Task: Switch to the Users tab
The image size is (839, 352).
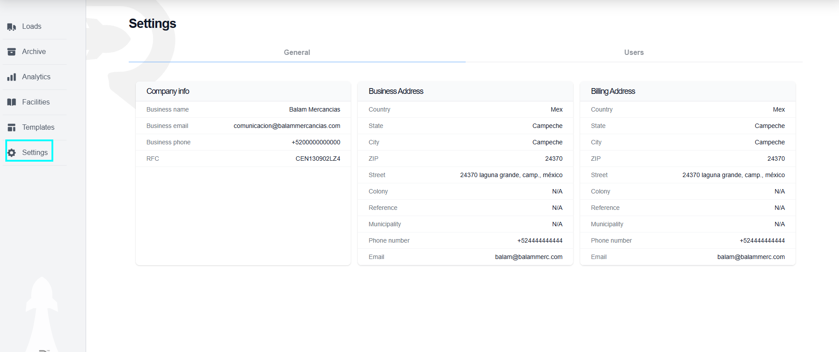Action: tap(634, 52)
